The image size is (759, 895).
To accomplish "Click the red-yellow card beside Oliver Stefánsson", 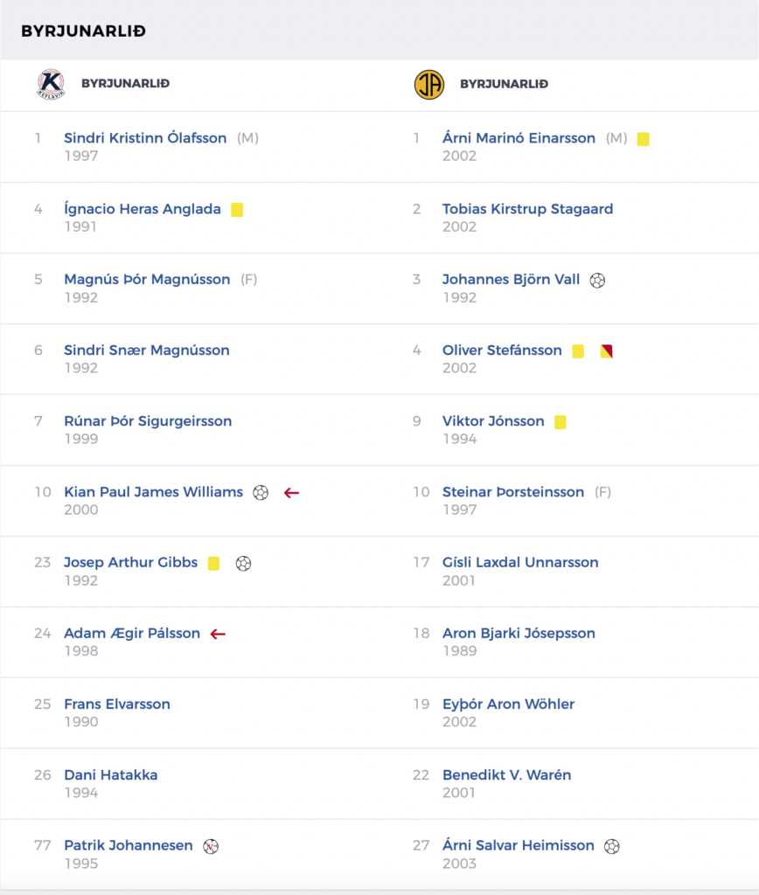I will click(607, 351).
